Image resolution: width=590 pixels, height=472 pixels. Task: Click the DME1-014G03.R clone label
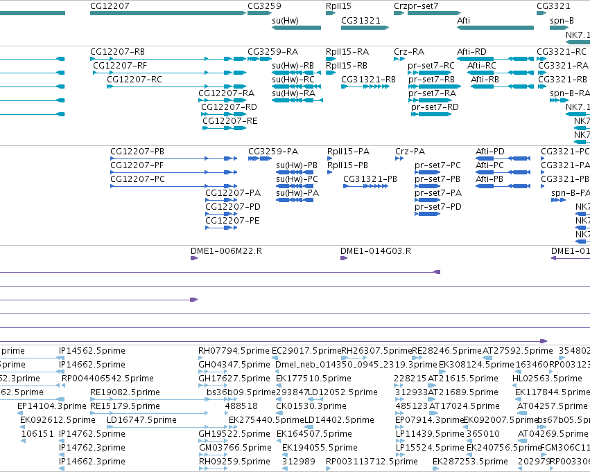tap(376, 251)
